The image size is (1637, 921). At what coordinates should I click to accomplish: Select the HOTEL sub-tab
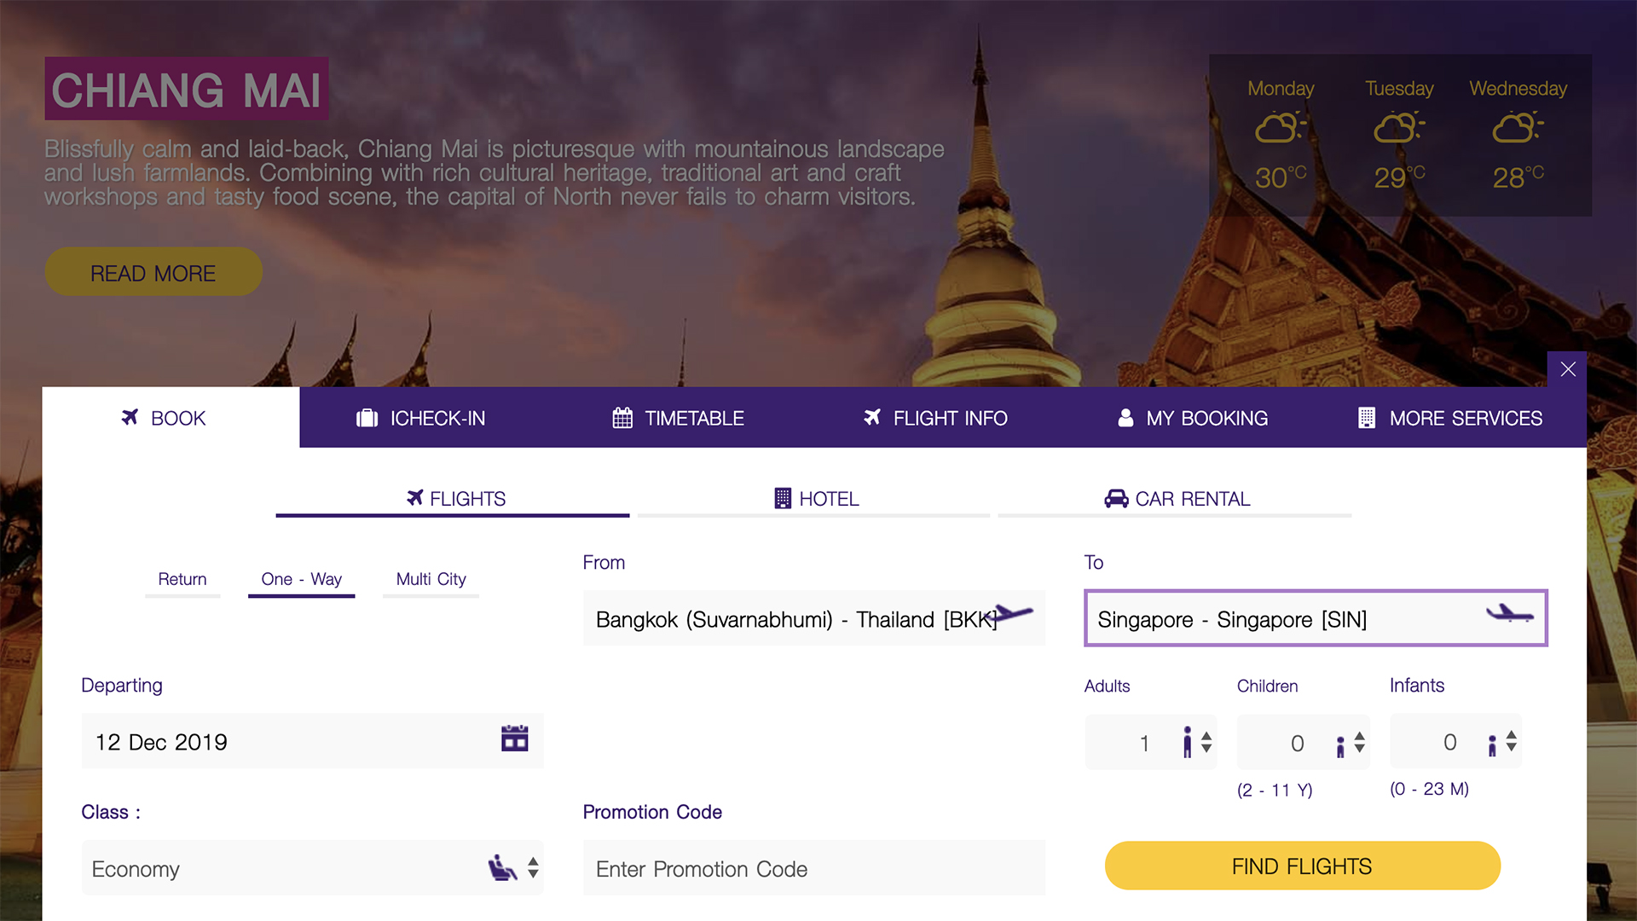[814, 499]
